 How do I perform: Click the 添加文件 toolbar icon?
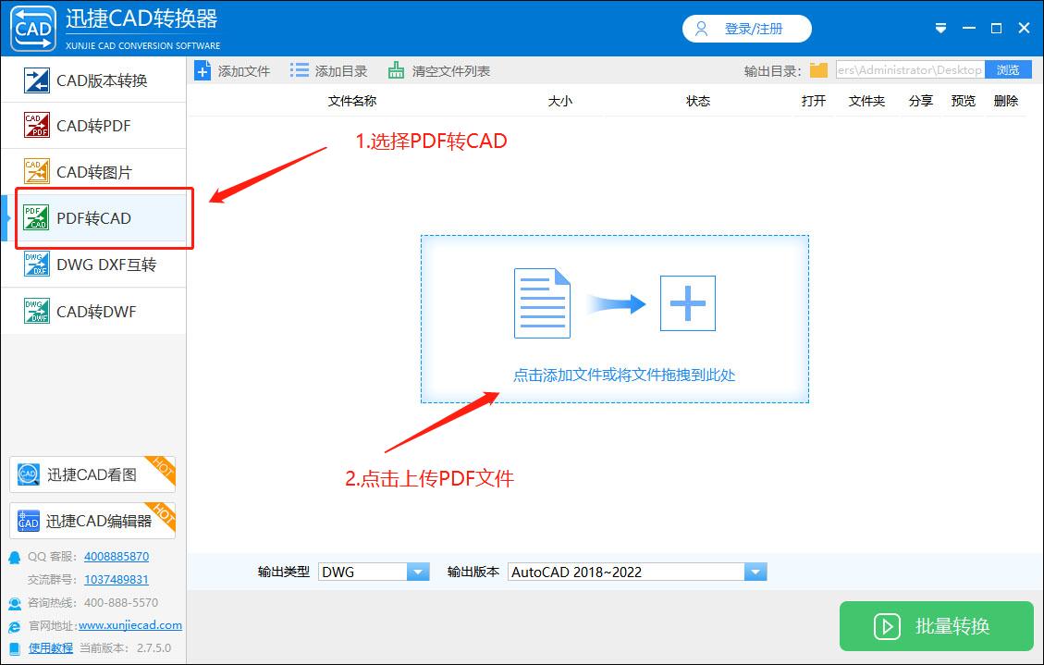click(203, 69)
